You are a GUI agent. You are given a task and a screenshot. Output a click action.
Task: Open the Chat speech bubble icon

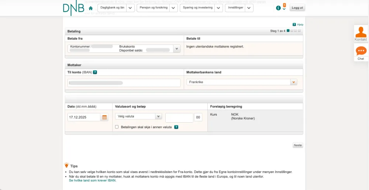coord(361,51)
